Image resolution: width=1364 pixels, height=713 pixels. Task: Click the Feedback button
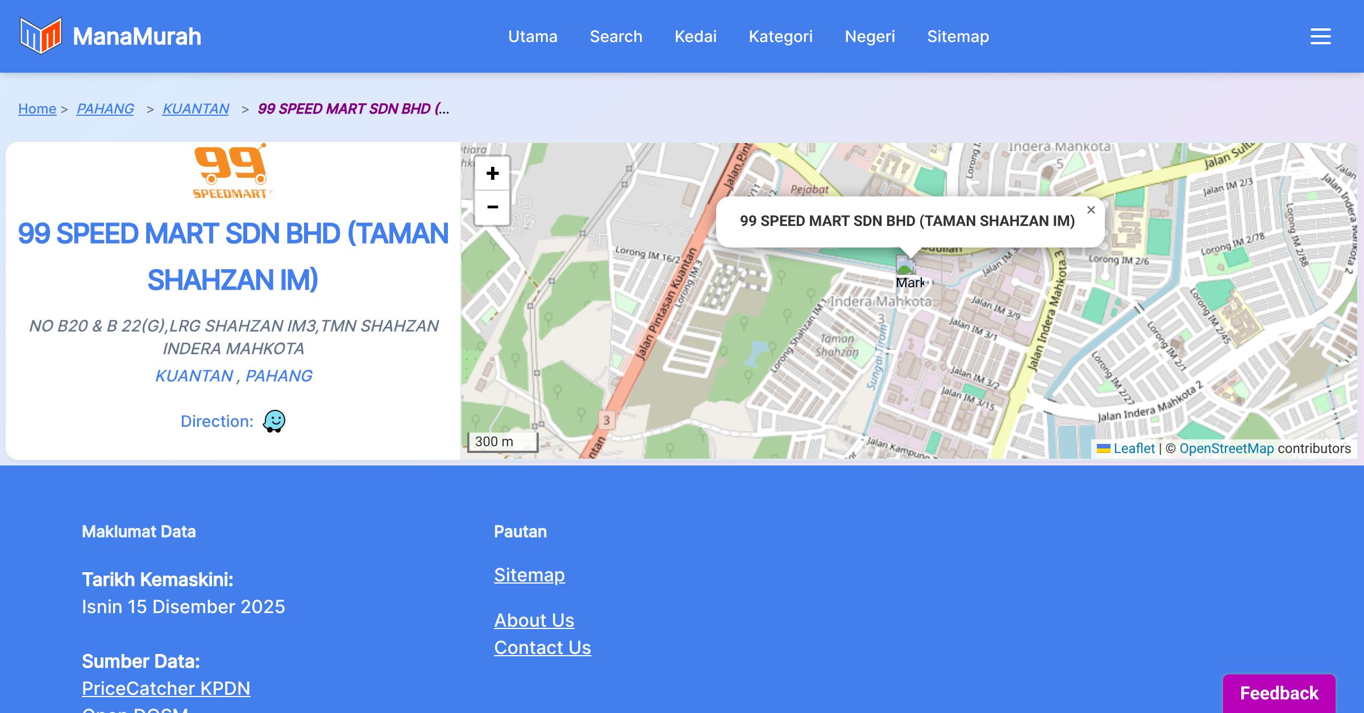(x=1279, y=693)
